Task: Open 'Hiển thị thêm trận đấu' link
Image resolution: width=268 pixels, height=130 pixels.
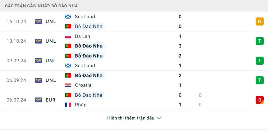Action: point(131,118)
